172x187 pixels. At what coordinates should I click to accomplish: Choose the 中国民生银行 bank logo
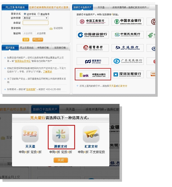(128, 35)
